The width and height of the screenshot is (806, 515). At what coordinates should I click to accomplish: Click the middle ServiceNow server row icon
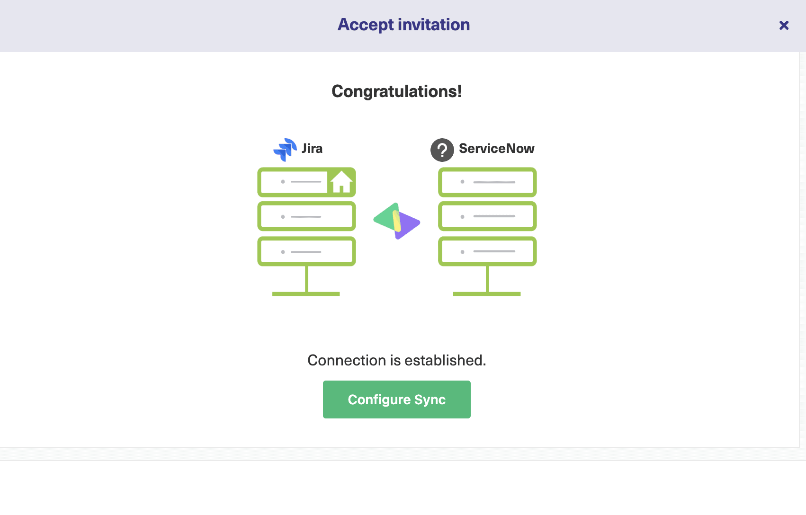click(x=487, y=216)
